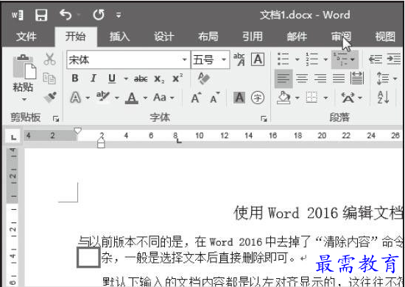
Task: Expand the highlight color dropdown arrow
Action: click(x=117, y=98)
